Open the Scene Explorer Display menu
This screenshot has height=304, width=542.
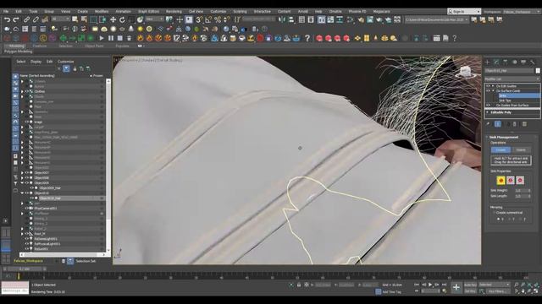pyautogui.click(x=36, y=62)
